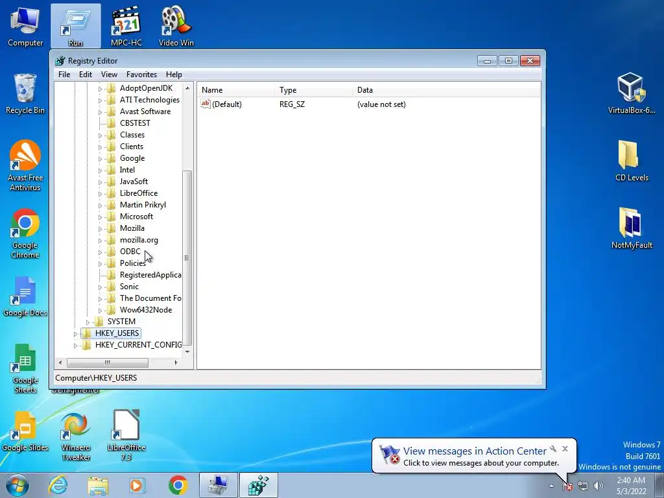Expand the ATI Technologies key
Screen dimensions: 664x498
click(x=100, y=101)
